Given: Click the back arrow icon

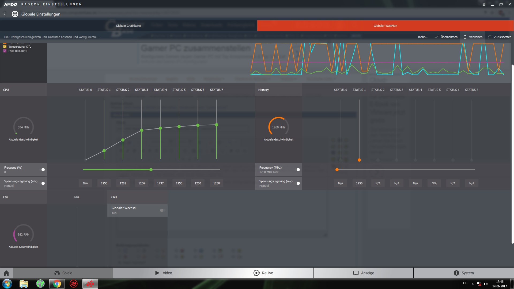Looking at the screenshot, I should click(x=4, y=14).
